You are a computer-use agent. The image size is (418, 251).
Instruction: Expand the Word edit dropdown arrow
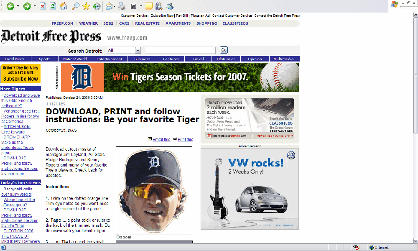(141, 6)
